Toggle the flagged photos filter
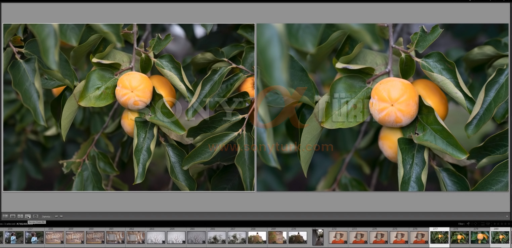512x248 pixels. [x=468, y=224]
